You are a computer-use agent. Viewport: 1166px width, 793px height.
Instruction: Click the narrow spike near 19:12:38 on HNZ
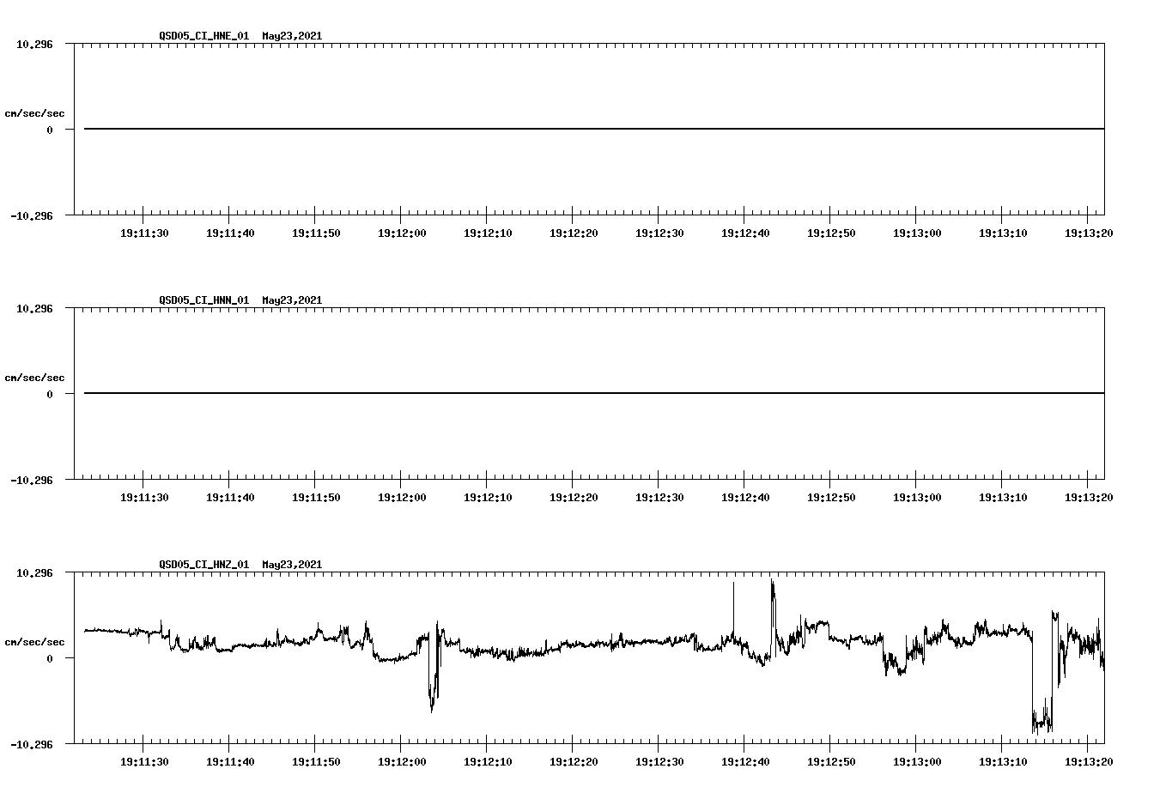[733, 592]
